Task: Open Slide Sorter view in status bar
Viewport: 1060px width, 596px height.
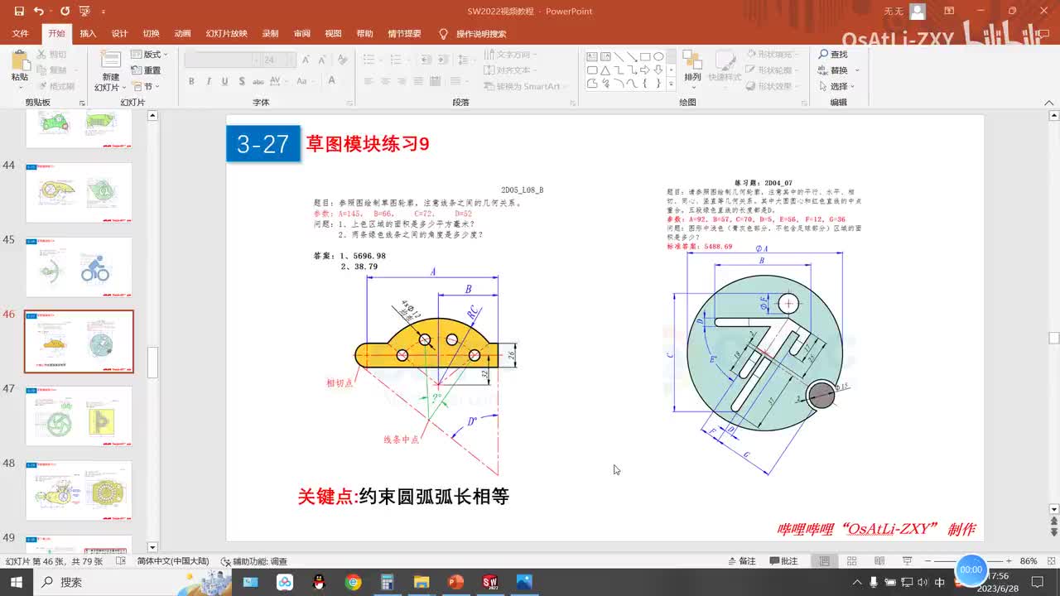Action: click(x=851, y=560)
